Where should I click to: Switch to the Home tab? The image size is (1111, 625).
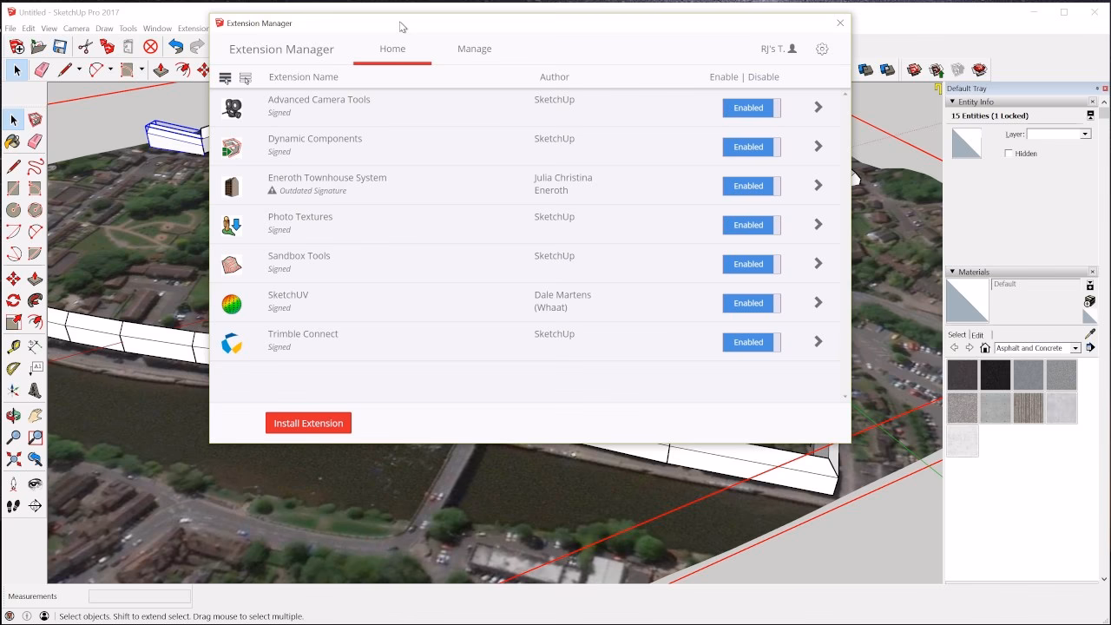392,49
